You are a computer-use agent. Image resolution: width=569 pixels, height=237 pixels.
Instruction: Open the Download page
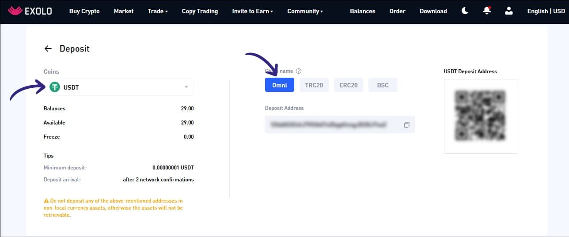coord(433,11)
